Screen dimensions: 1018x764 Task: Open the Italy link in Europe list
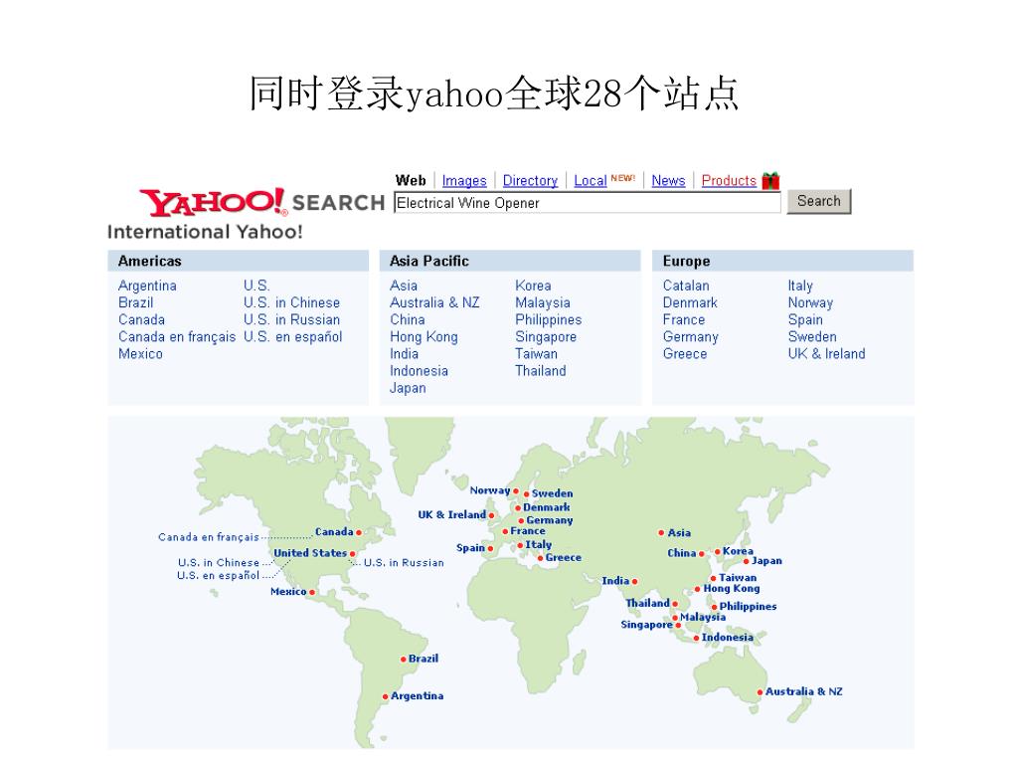click(x=800, y=286)
